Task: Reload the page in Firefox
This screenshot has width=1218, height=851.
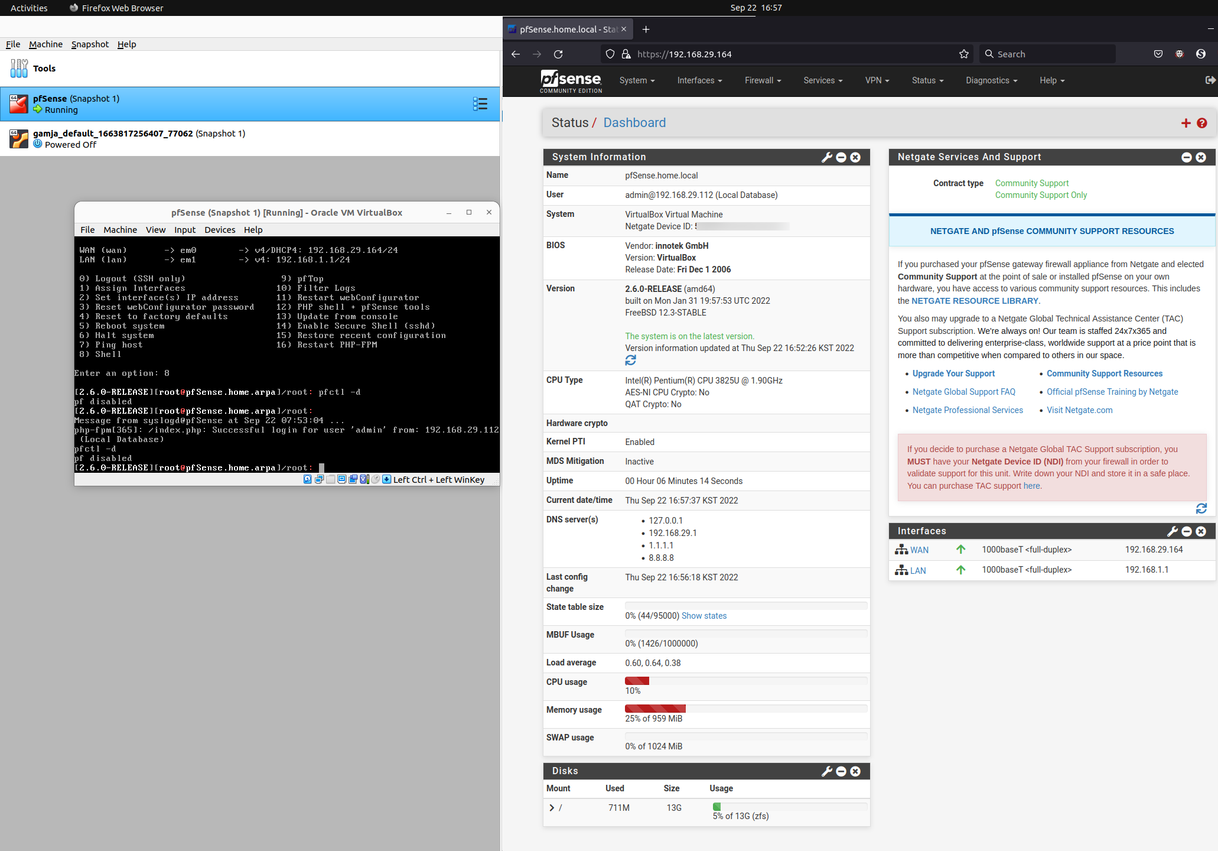Action: click(558, 54)
